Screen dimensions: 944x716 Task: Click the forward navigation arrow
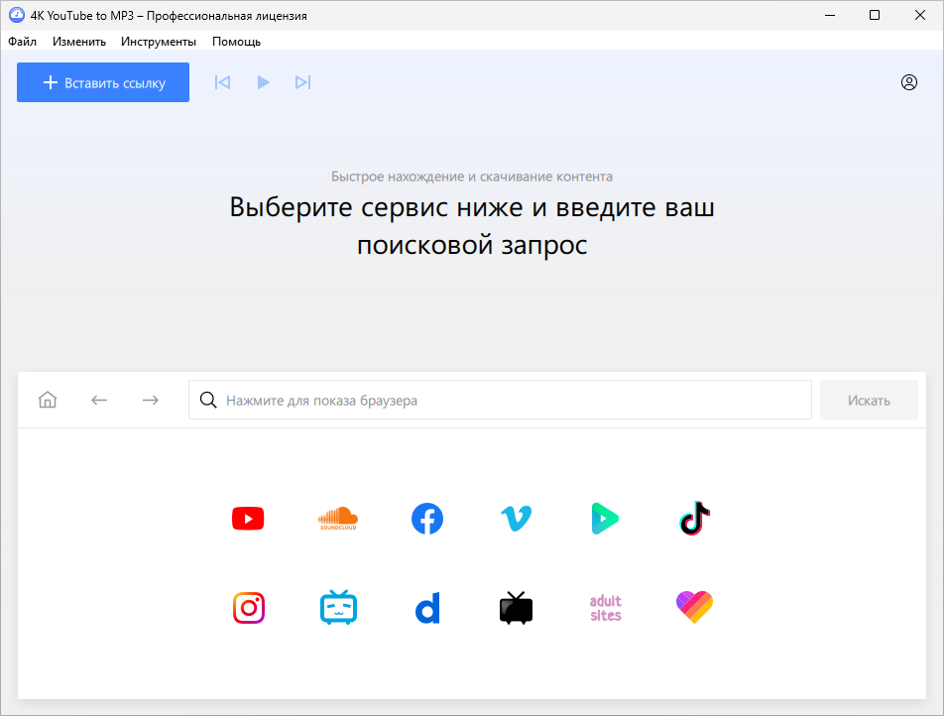150,399
